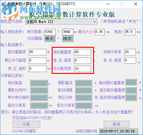
Task: Click the 欢迎加QQ187208773交流 text
Action: click(32, 118)
